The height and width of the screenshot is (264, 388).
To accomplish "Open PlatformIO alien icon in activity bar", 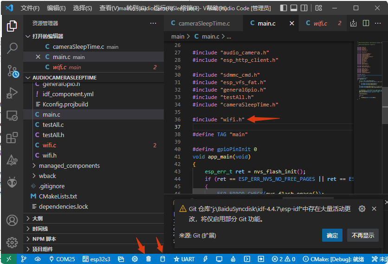I will point(12,182).
